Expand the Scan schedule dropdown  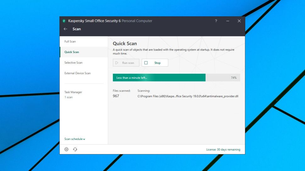coord(75,139)
